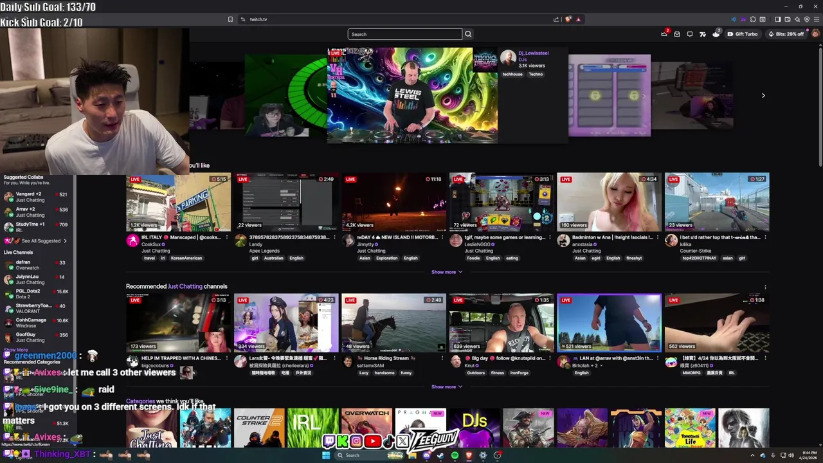Open dafran Overwatch channel in sidebar
Screen dimensions: 823x463
[x=35, y=265]
